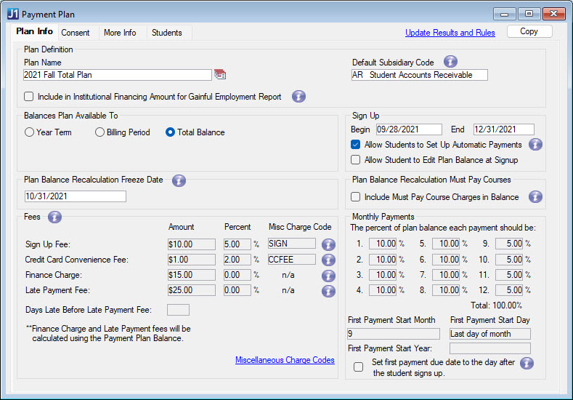
Task: Click info icon for Late Payment Fee row
Action: point(328,290)
